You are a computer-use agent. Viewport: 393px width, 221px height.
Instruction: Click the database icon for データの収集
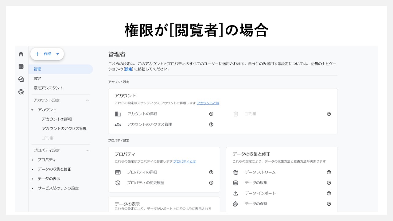[x=235, y=183]
